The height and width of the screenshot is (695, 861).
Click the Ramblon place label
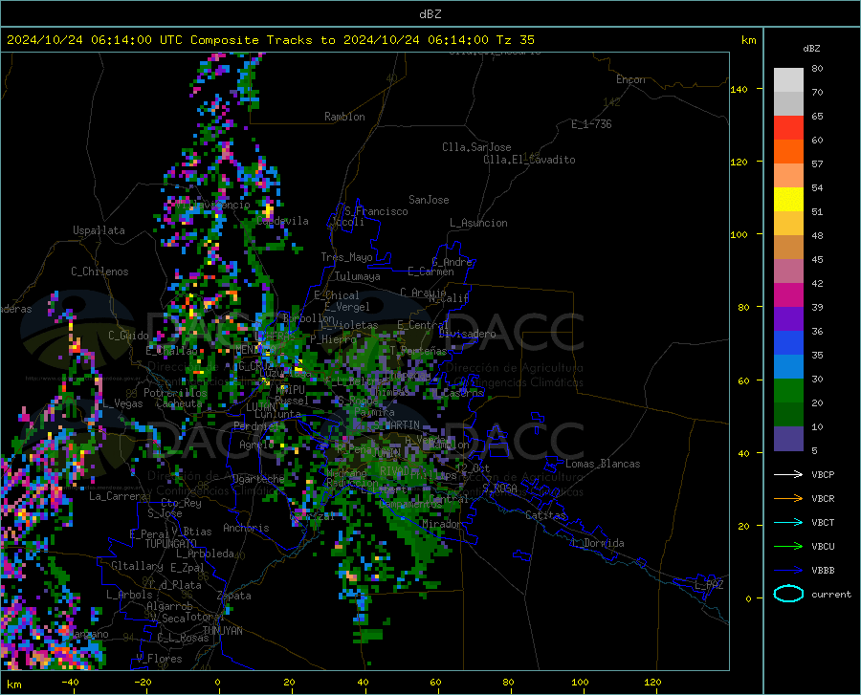pos(344,117)
